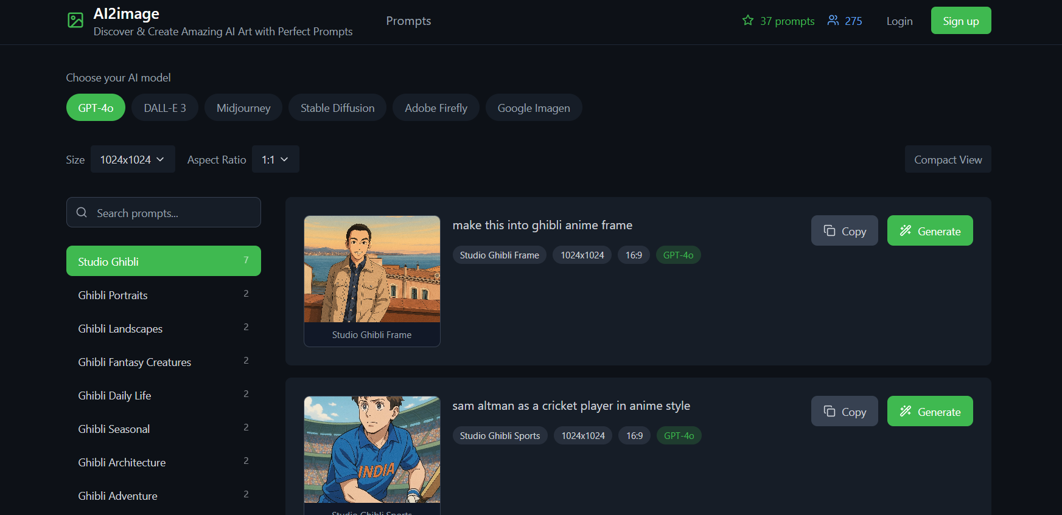Click 'sam altman as a cricket player' prompt text
1062x515 pixels.
coord(571,406)
